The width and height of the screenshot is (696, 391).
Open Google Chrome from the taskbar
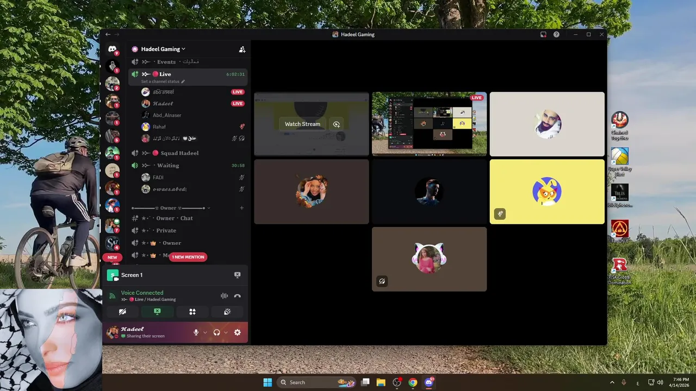(413, 382)
